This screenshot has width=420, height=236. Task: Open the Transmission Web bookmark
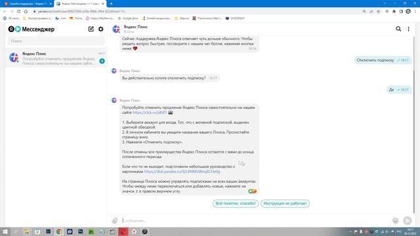pyautogui.click(x=207, y=18)
